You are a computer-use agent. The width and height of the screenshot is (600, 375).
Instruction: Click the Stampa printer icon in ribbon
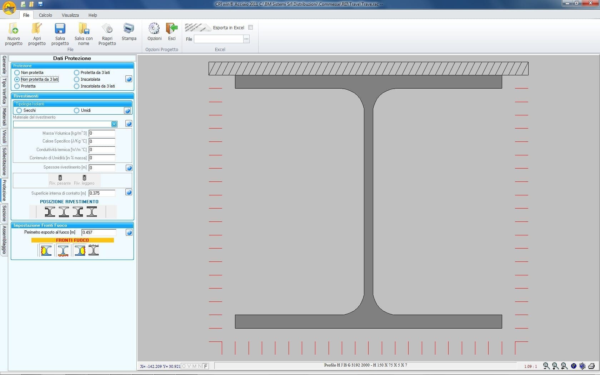click(x=129, y=29)
